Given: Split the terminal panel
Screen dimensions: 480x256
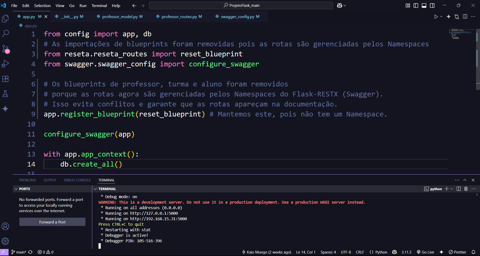Looking at the screenshot, I should [459, 189].
